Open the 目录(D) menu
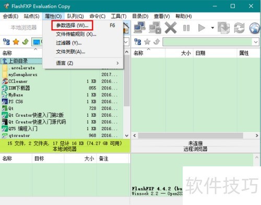Image resolution: width=261 pixels, height=205 pixels. [140, 16]
